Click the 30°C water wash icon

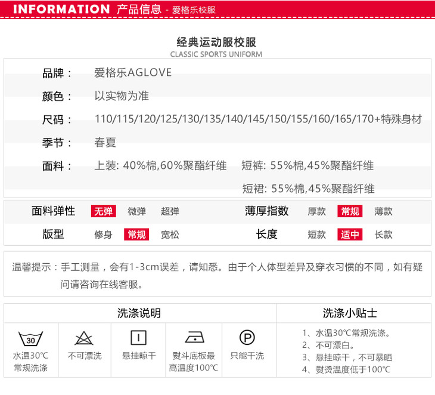pos(30,338)
